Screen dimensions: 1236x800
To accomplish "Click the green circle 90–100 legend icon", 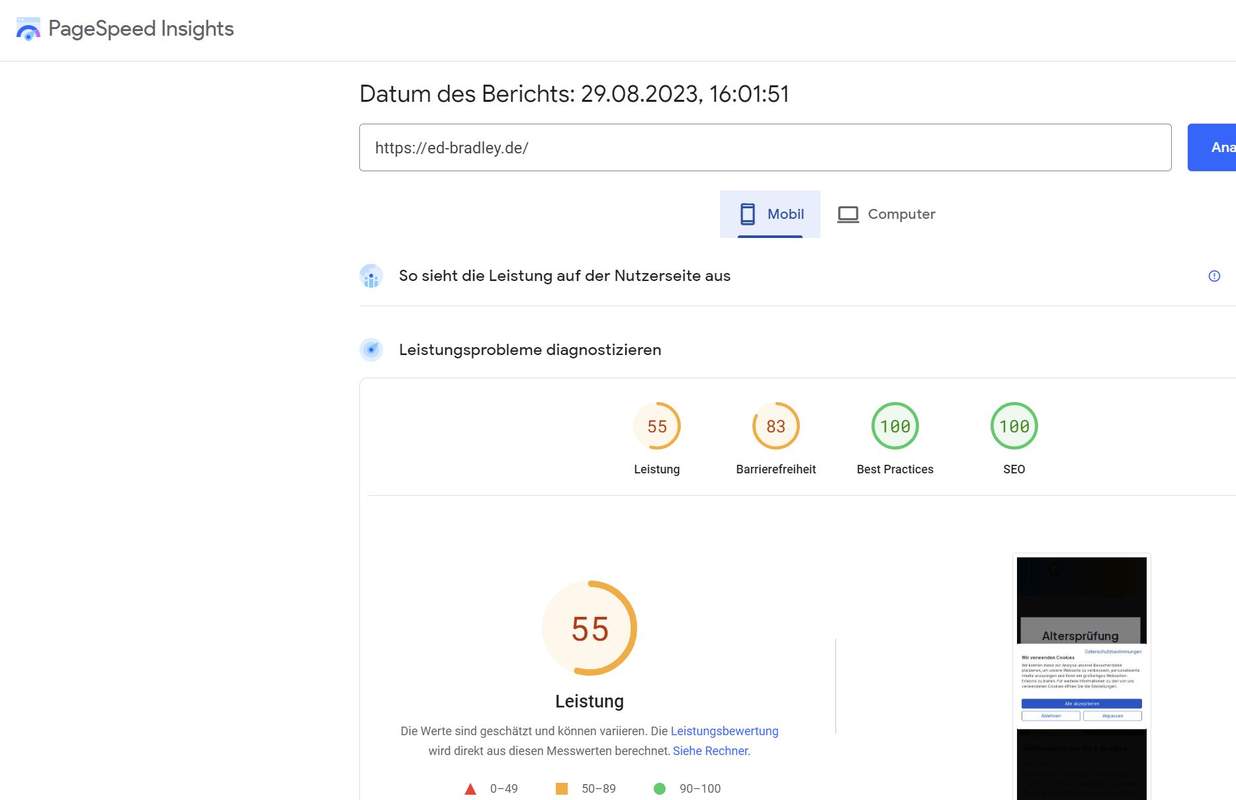I will pos(660,789).
